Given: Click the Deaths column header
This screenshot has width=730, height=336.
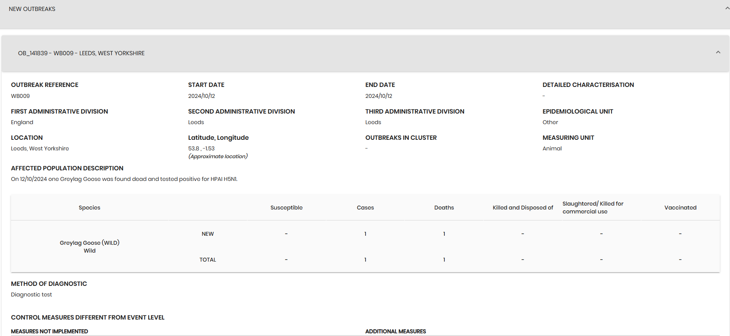Looking at the screenshot, I should click(x=444, y=208).
